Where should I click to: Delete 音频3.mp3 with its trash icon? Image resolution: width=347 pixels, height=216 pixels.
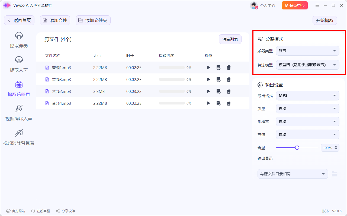coord(229,79)
